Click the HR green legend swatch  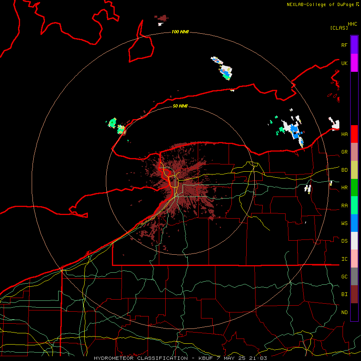coord(354,188)
